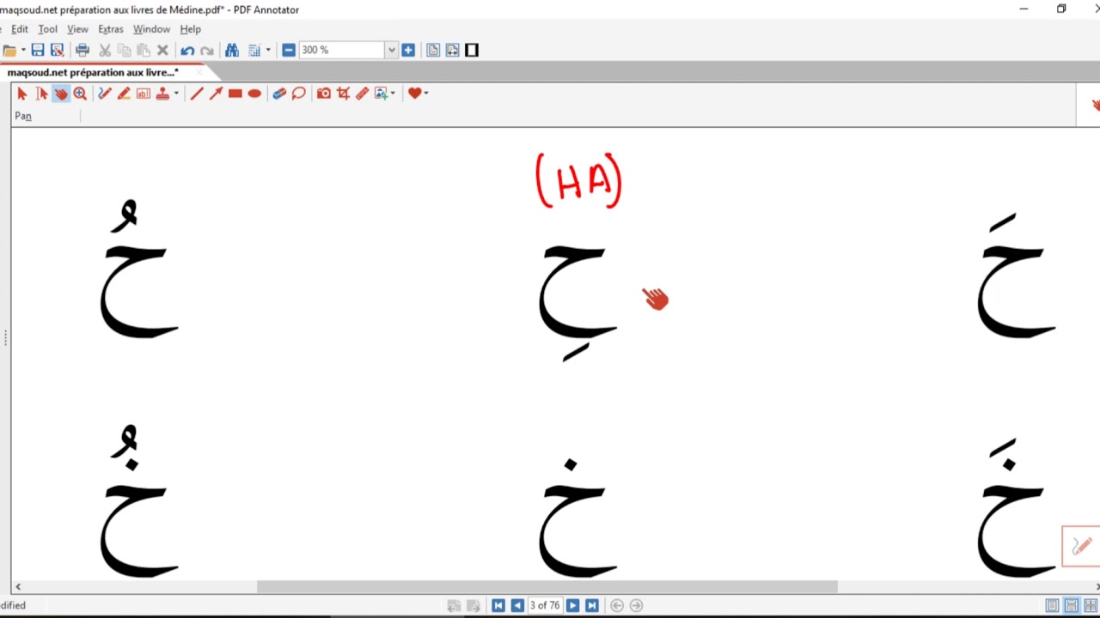Open the Edit menu
This screenshot has width=1100, height=618.
coord(20,29)
